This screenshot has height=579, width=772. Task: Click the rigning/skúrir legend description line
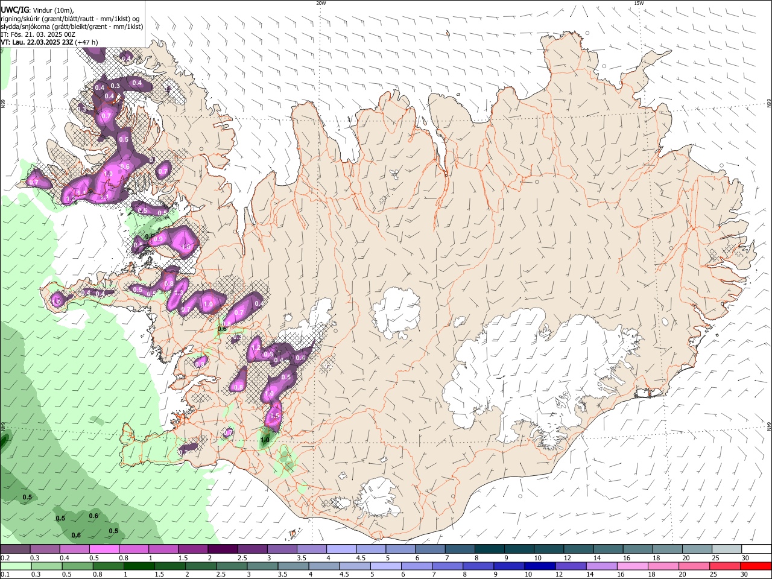(x=69, y=19)
